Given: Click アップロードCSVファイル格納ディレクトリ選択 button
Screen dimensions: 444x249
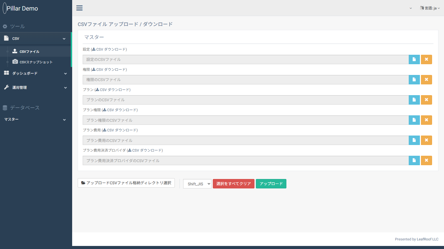Looking at the screenshot, I should click(x=126, y=183).
